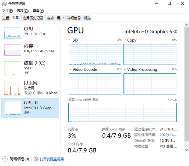Switch to the 详细信息 tab

coord(74,18)
